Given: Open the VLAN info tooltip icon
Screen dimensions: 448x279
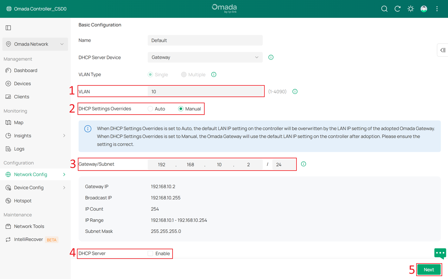Looking at the screenshot, I should [x=295, y=91].
